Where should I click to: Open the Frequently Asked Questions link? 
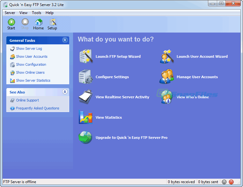point(38,108)
